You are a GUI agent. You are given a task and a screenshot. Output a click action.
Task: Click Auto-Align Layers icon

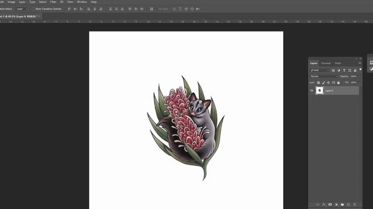coord(152,9)
